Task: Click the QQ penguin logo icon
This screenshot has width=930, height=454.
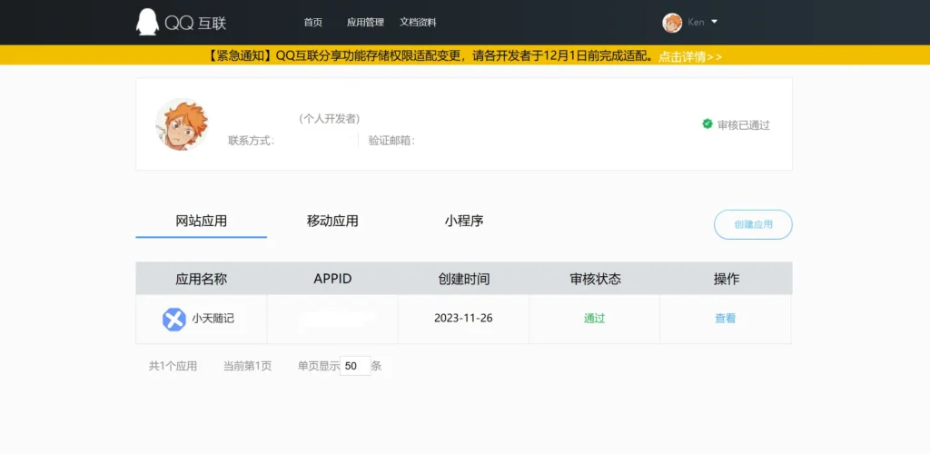Action: pos(147,23)
